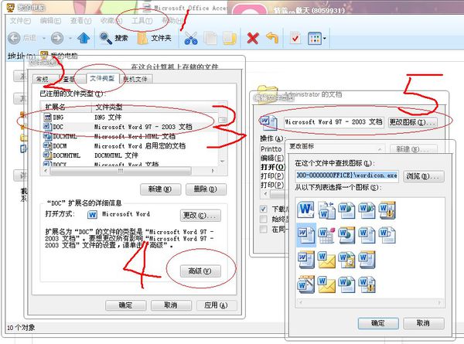Click the orange Undo arrow icon
This screenshot has height=344, width=464.
[272, 38]
